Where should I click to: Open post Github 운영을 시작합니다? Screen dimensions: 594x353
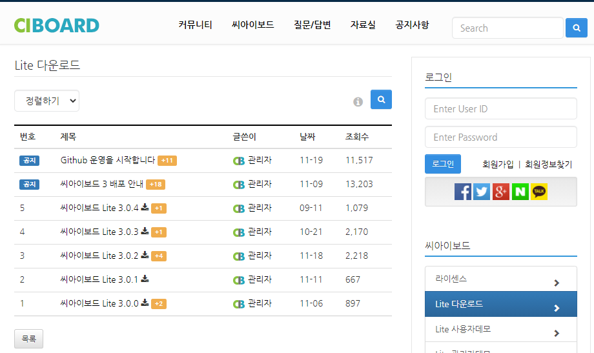click(x=108, y=160)
